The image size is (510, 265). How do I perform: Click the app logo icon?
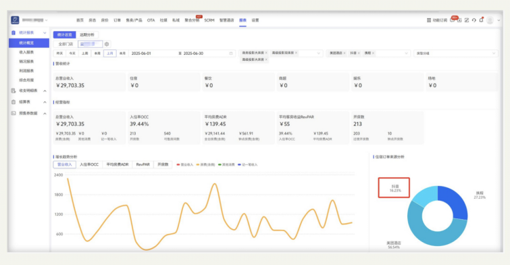pyautogui.click(x=15, y=20)
